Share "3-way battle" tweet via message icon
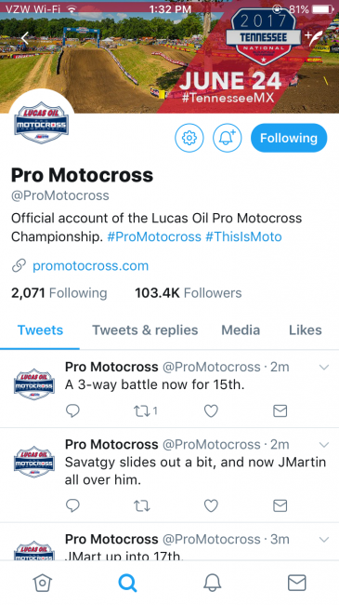339x605 pixels. [x=280, y=410]
